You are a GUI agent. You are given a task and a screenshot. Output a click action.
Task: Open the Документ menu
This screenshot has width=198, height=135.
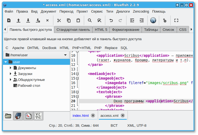tap(48, 12)
